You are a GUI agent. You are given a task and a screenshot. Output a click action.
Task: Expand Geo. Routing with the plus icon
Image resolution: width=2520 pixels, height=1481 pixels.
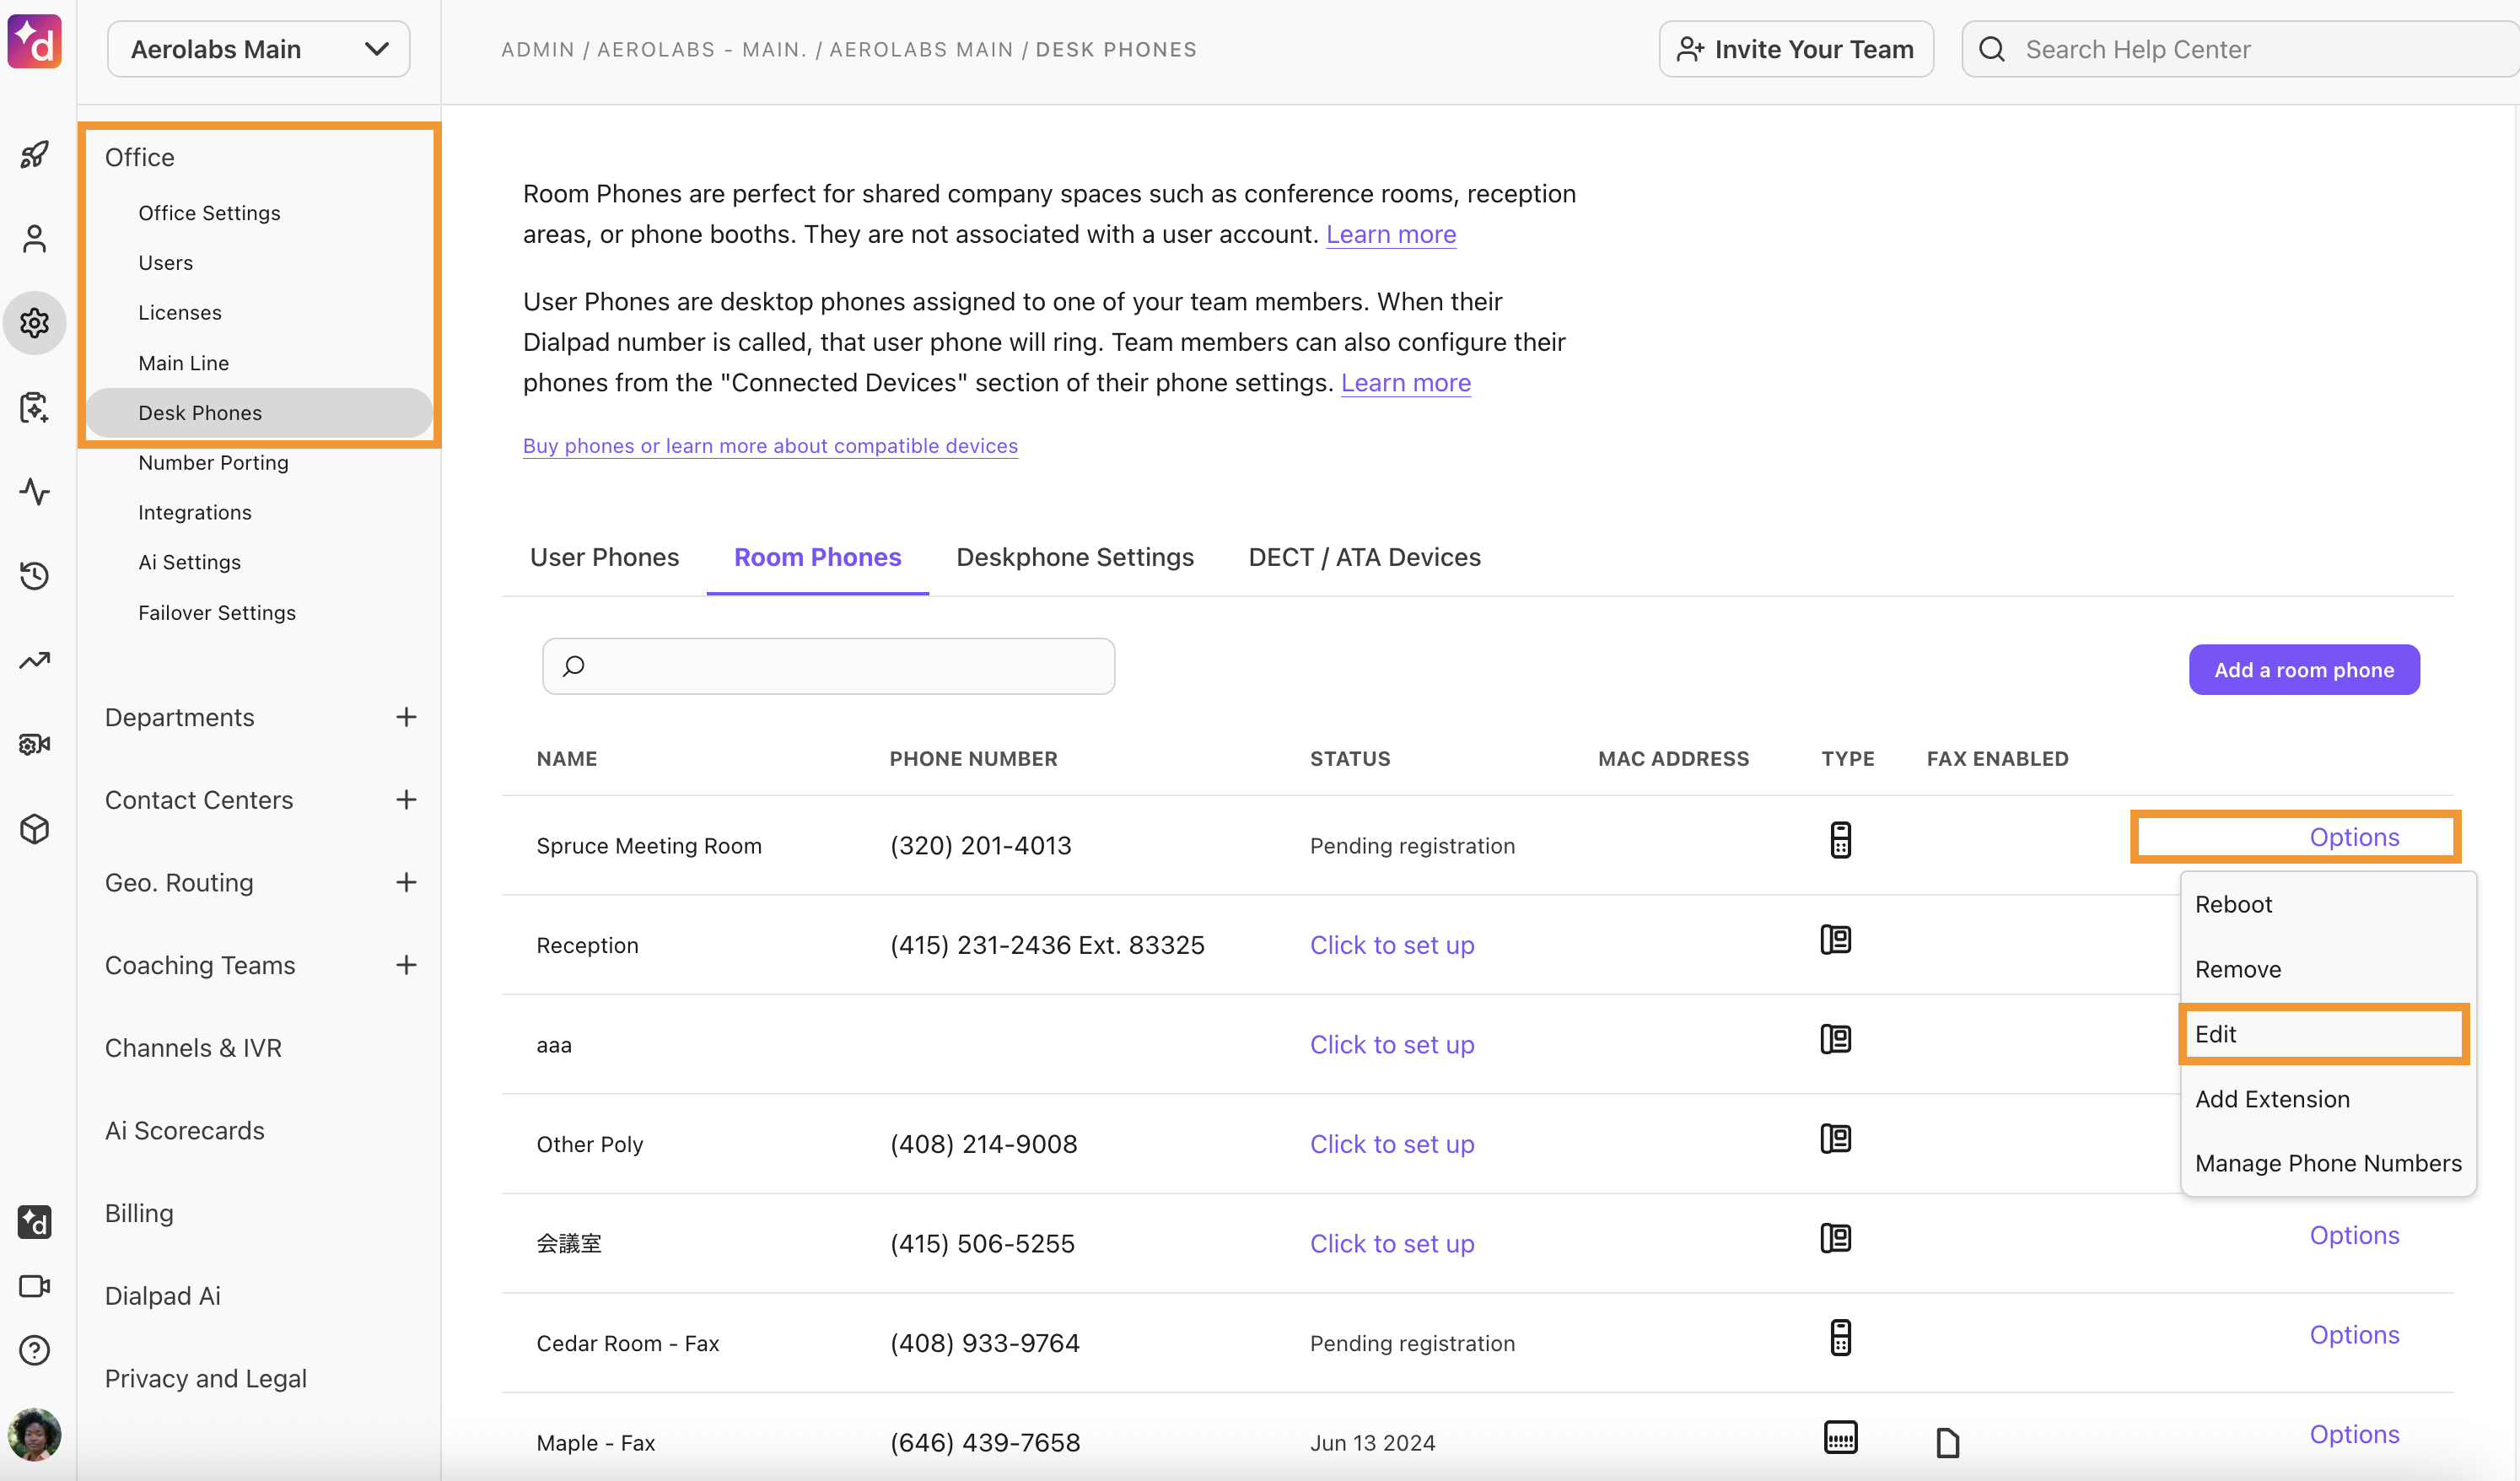point(406,883)
